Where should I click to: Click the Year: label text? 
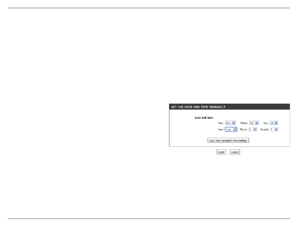(x=221, y=123)
